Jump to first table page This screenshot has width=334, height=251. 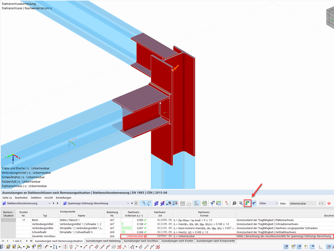tap(3, 241)
